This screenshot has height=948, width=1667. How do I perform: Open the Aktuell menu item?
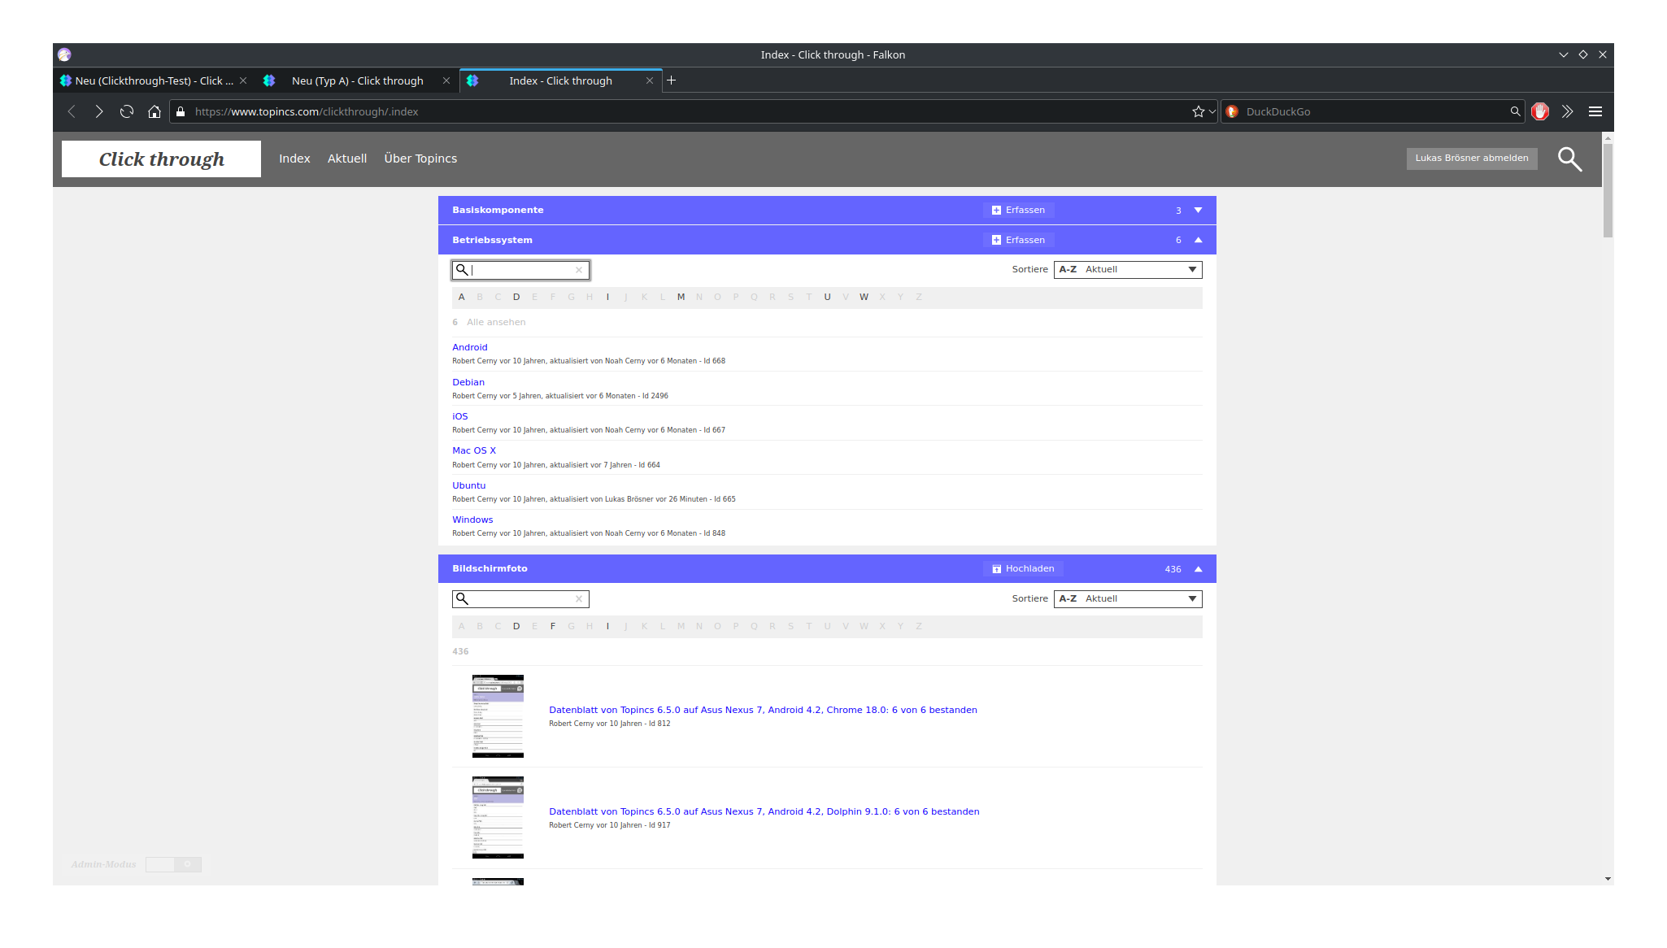click(346, 159)
